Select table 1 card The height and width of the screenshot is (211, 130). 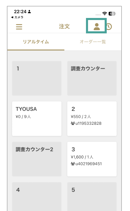click(x=37, y=78)
